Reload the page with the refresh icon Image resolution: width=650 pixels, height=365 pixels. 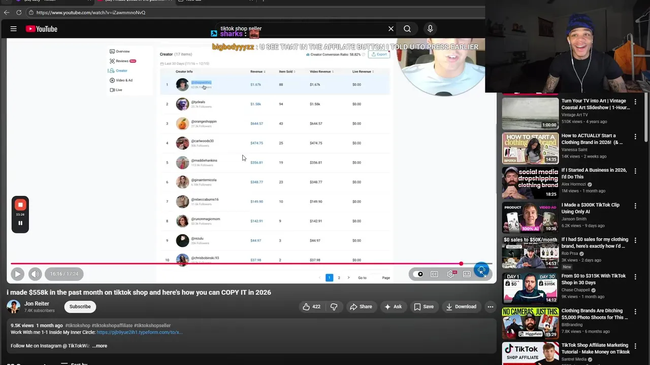coord(19,12)
